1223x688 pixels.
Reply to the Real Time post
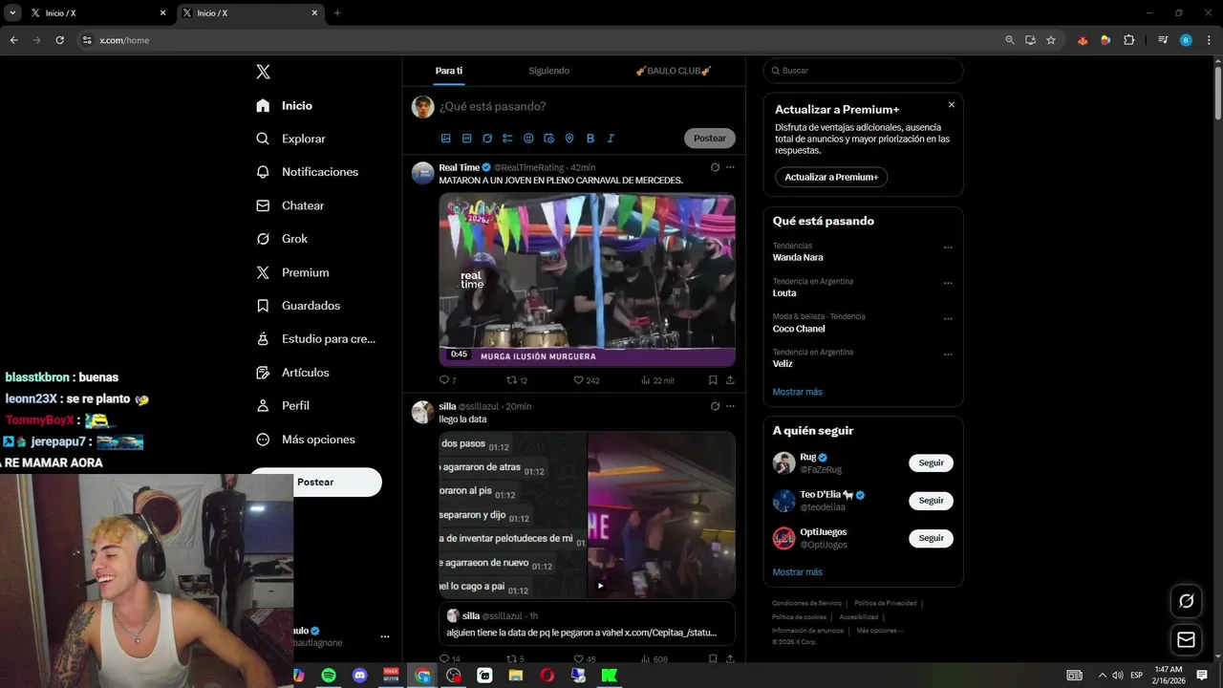click(x=447, y=380)
